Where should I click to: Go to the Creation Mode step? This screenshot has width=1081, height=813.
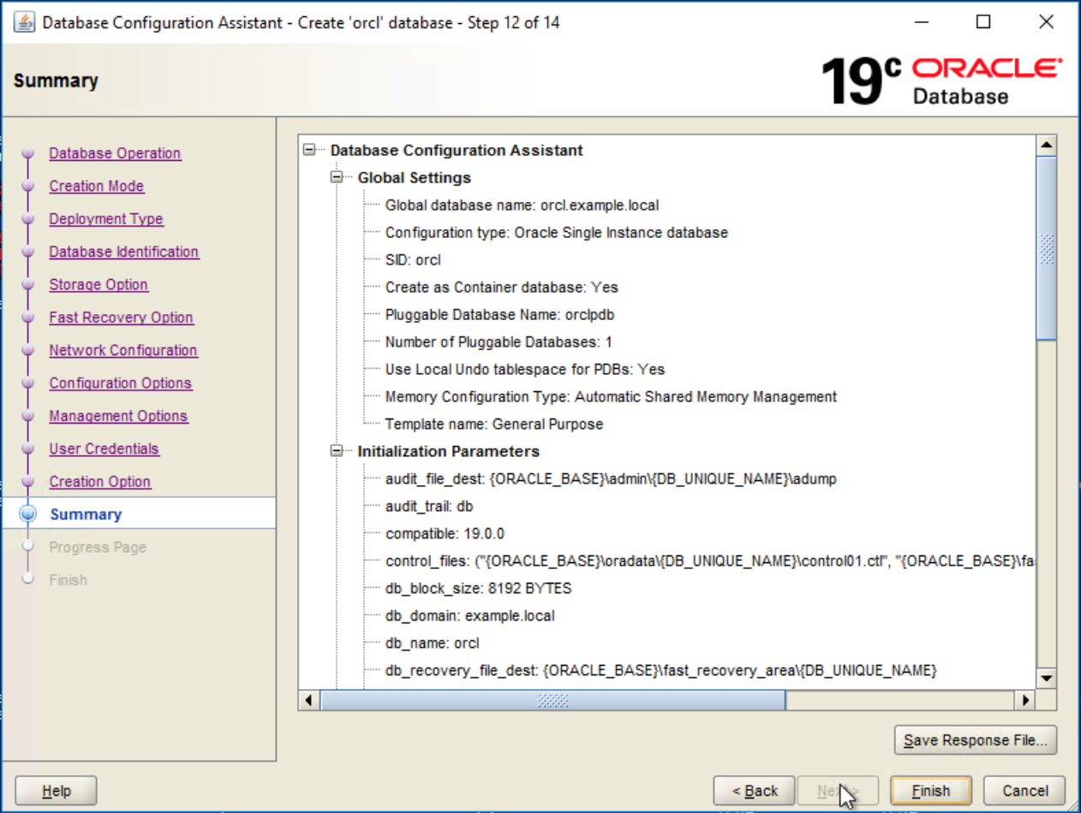pyautogui.click(x=97, y=186)
